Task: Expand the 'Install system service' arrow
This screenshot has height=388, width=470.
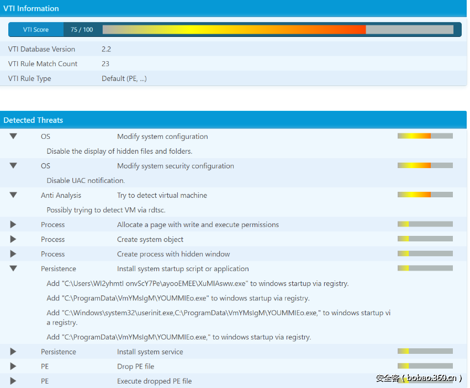Action: pyautogui.click(x=13, y=352)
